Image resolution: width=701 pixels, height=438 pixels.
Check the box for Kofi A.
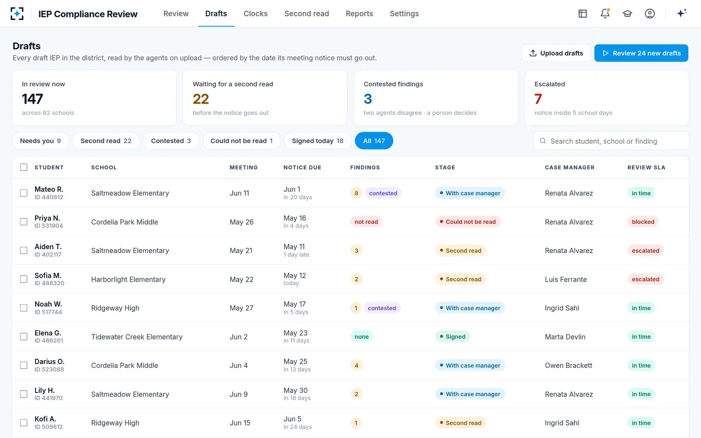23,423
